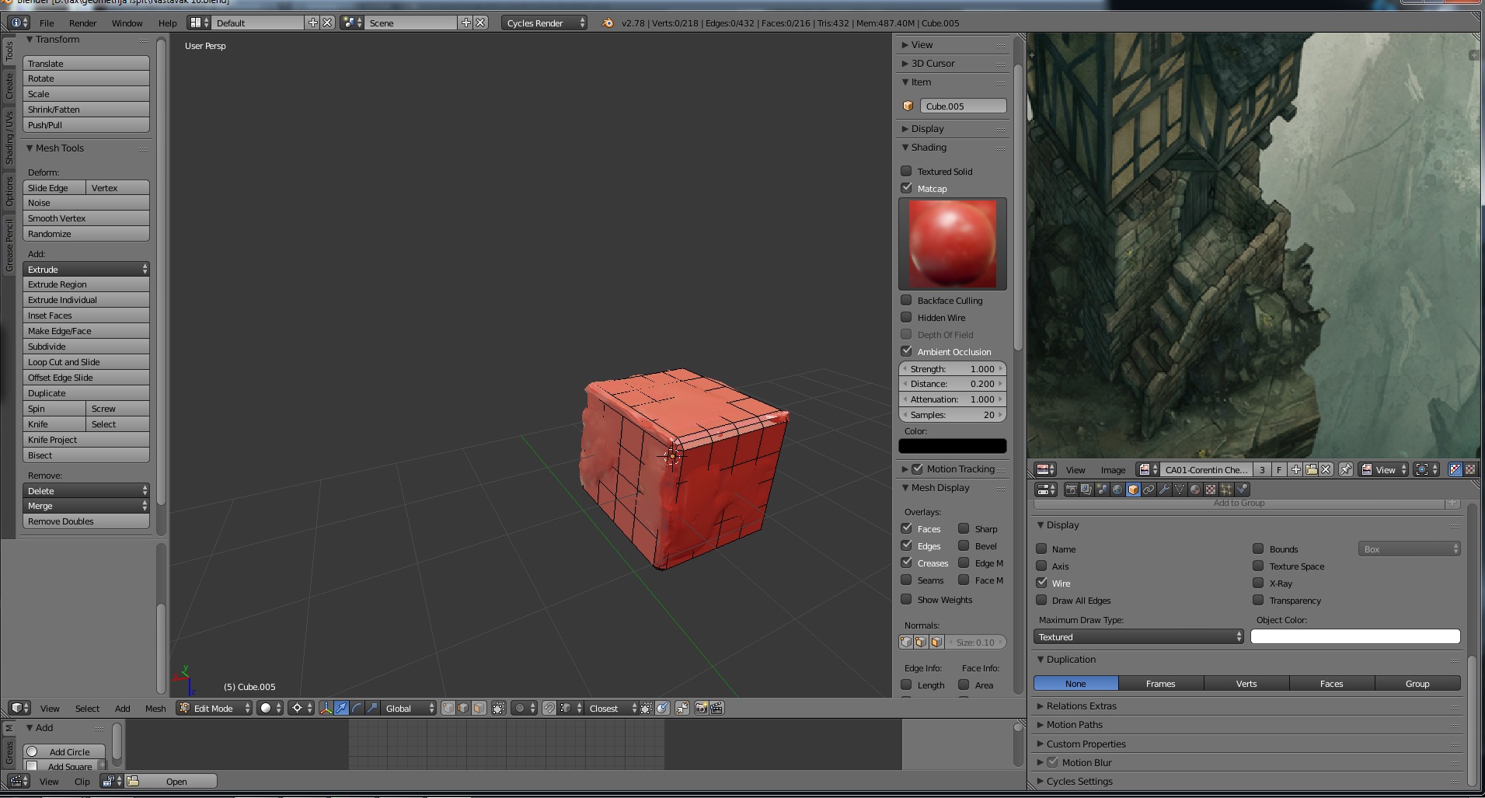Open the Merge dropdown
Image resolution: width=1485 pixels, height=798 pixels.
point(85,506)
